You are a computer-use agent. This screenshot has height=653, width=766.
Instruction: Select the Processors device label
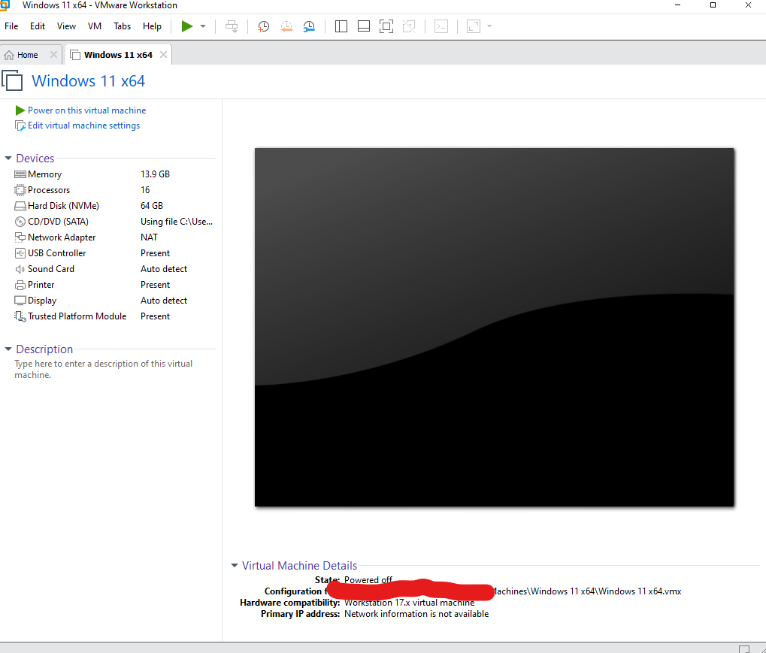(x=49, y=190)
